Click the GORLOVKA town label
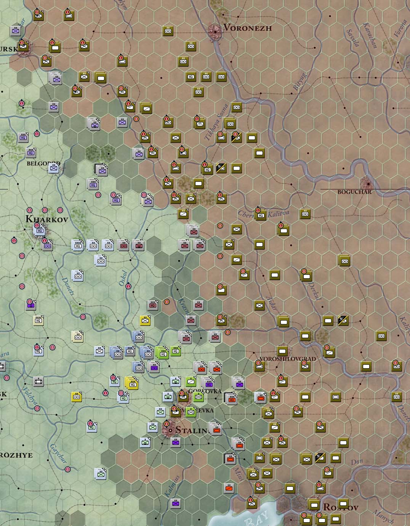 [205, 391]
